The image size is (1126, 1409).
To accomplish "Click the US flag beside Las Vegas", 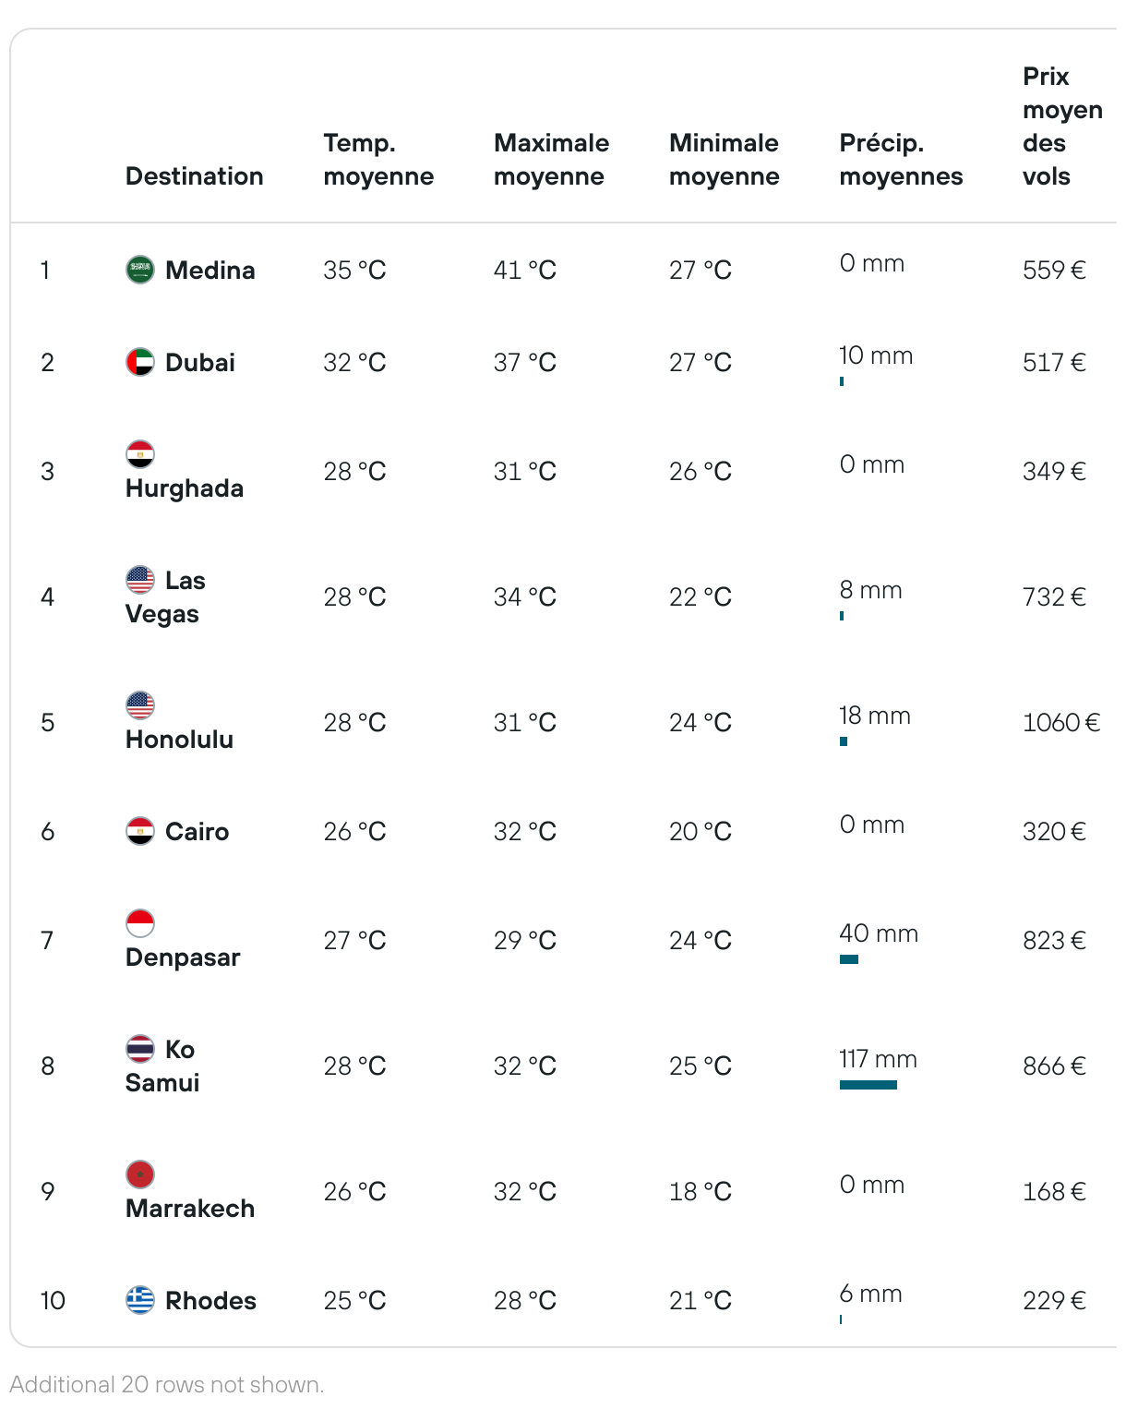I will coord(140,580).
